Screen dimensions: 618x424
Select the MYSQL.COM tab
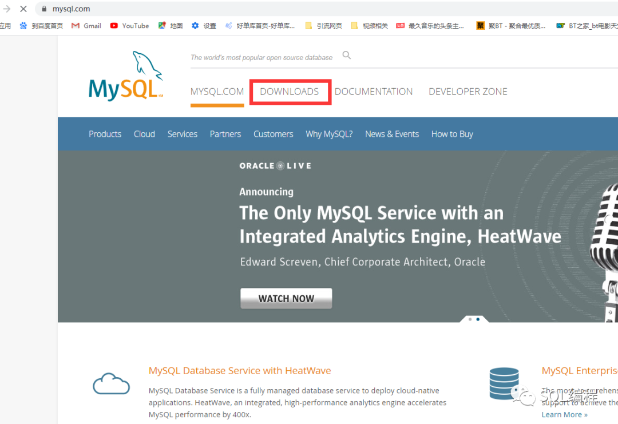(x=217, y=92)
